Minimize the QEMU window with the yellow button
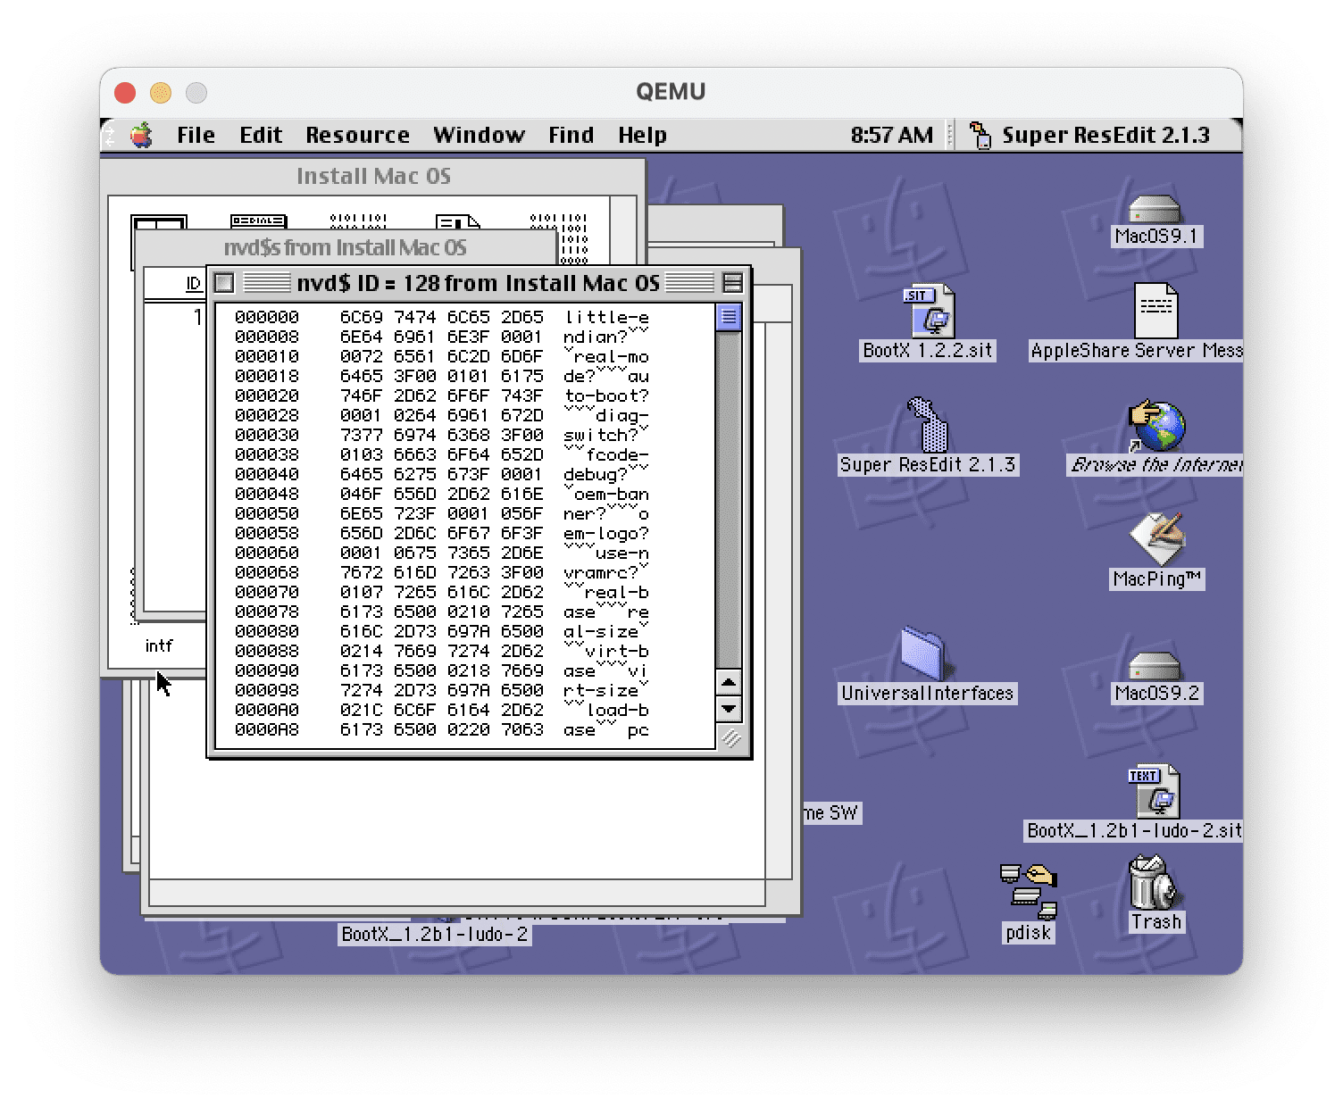The image size is (1343, 1107). pyautogui.click(x=161, y=92)
